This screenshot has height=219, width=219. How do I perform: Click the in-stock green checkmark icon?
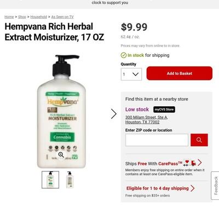coord(124,55)
